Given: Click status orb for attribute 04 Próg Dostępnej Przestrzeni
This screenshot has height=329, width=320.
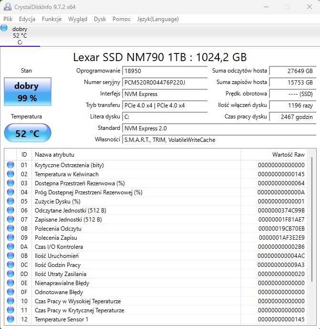Looking at the screenshot, I should [x=10, y=192].
